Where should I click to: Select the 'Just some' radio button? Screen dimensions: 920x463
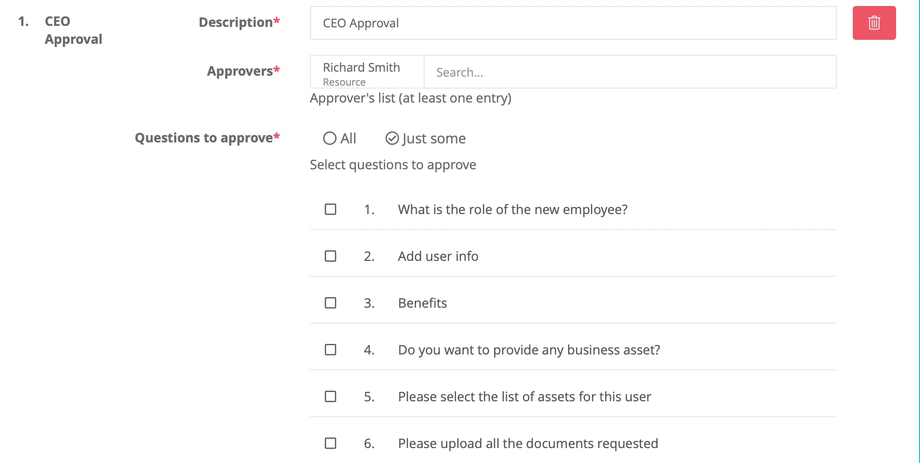pyautogui.click(x=391, y=138)
